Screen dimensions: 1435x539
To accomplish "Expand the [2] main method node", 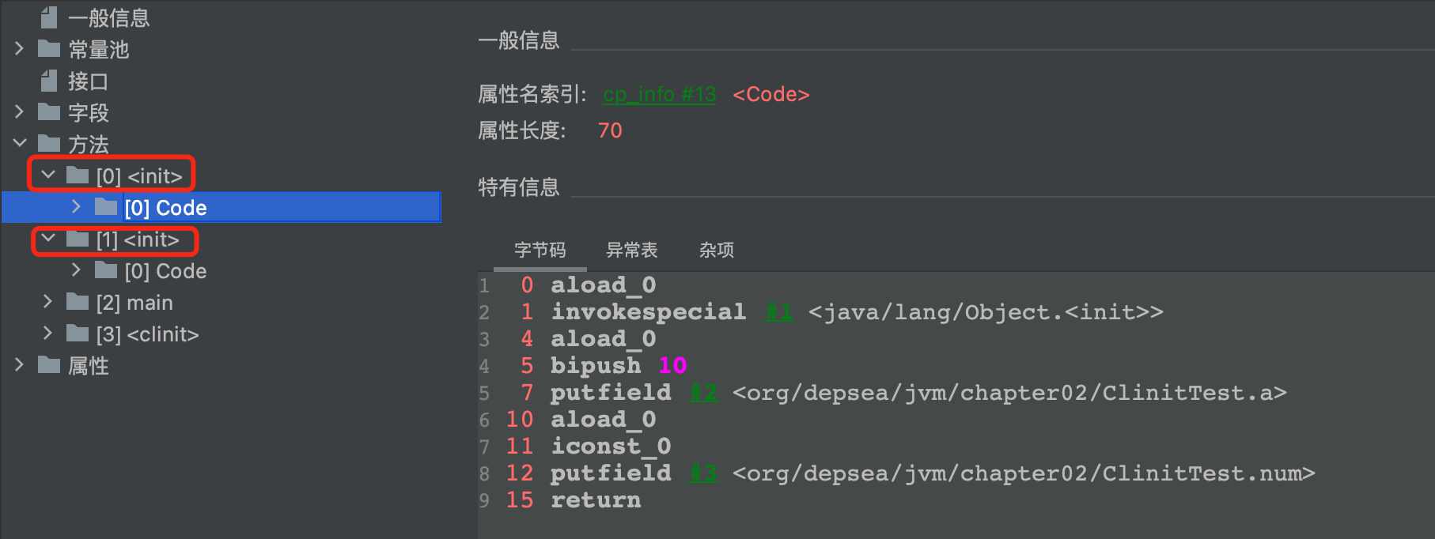I will point(48,301).
